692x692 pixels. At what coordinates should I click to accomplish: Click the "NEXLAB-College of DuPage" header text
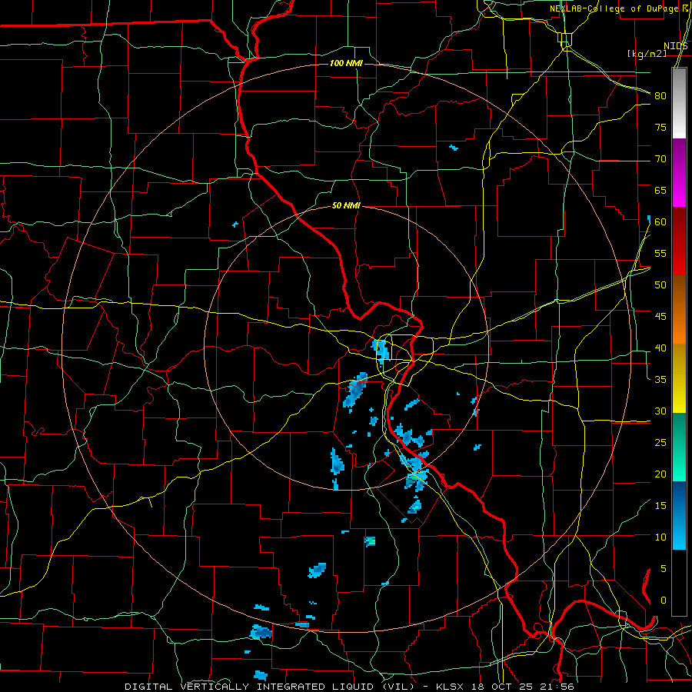click(x=614, y=8)
